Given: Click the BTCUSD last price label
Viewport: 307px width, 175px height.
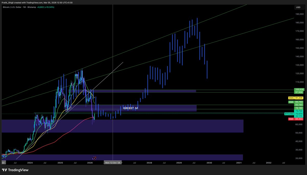Looking at the screenshot, I should click(x=294, y=113).
